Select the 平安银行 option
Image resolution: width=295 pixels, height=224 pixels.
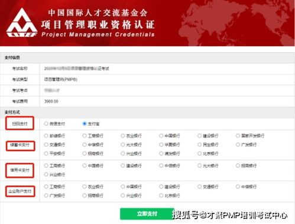coord(46,153)
